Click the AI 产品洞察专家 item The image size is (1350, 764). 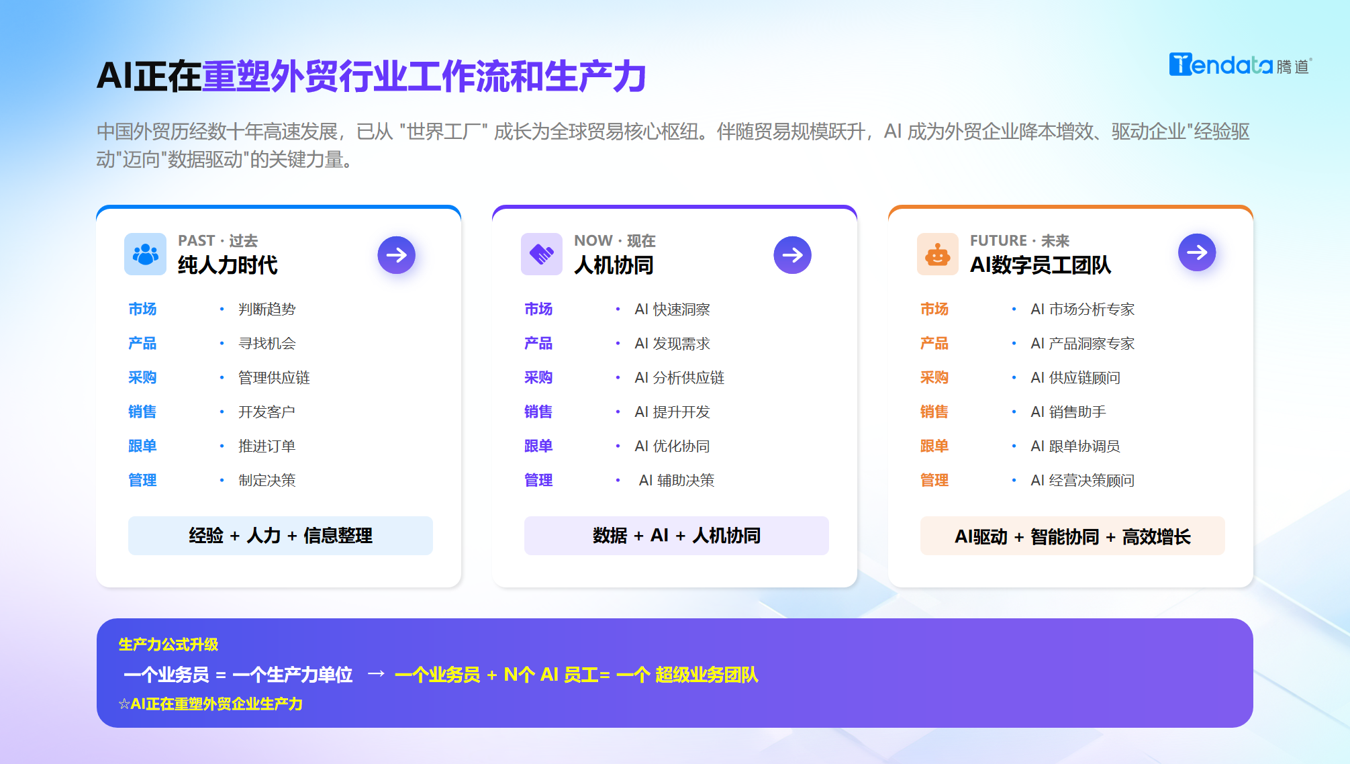point(1082,343)
